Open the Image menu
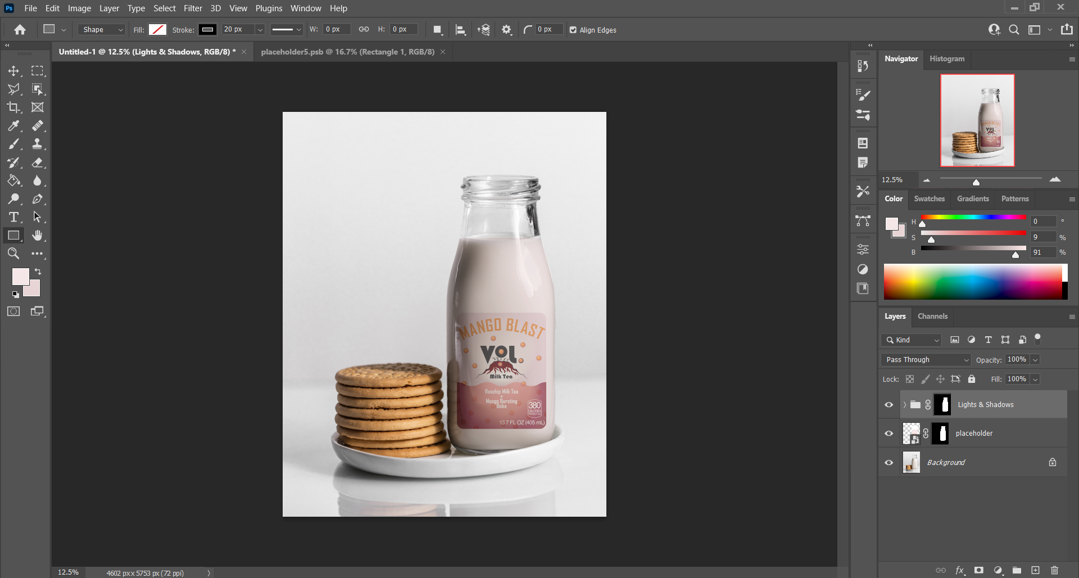Viewport: 1079px width, 578px height. click(x=79, y=8)
